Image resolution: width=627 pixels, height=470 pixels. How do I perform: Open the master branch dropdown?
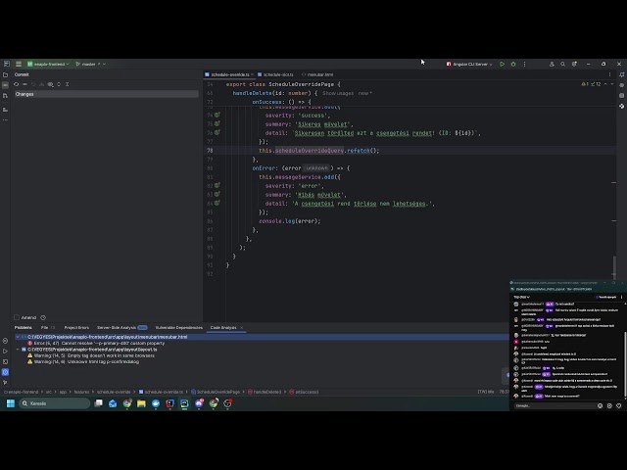(90, 64)
